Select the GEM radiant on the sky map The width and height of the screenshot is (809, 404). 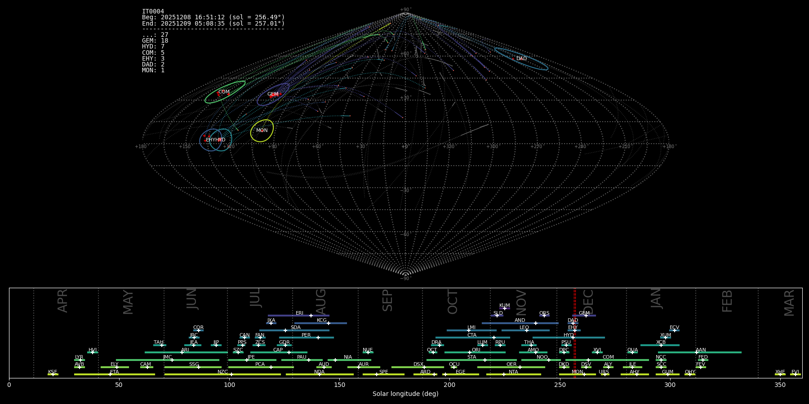[x=273, y=94]
